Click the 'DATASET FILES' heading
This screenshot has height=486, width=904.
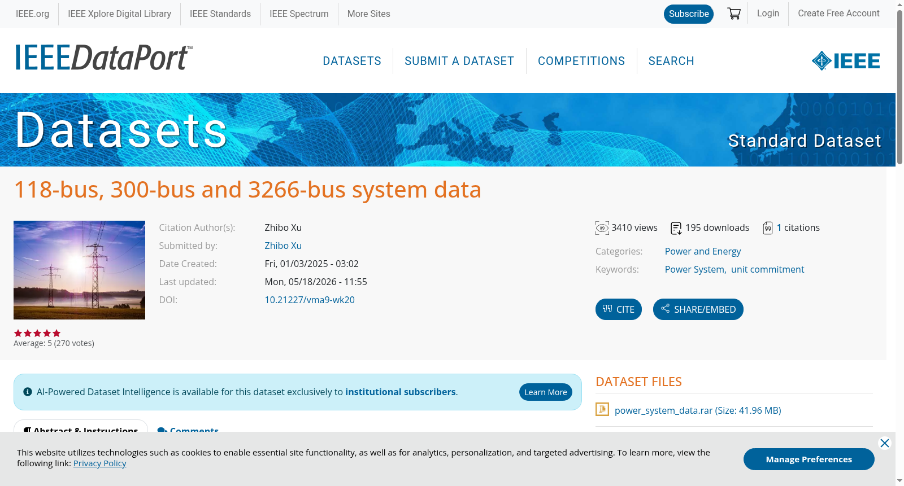pos(638,382)
